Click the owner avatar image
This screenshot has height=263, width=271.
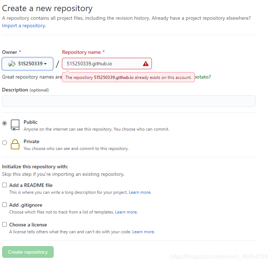[x=12, y=64]
